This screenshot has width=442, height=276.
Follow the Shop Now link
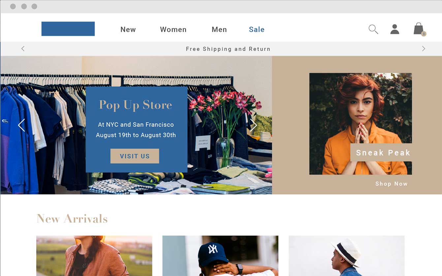coord(391,184)
